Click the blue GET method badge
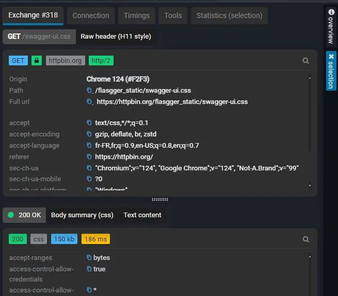This screenshot has height=296, width=338. pos(19,60)
